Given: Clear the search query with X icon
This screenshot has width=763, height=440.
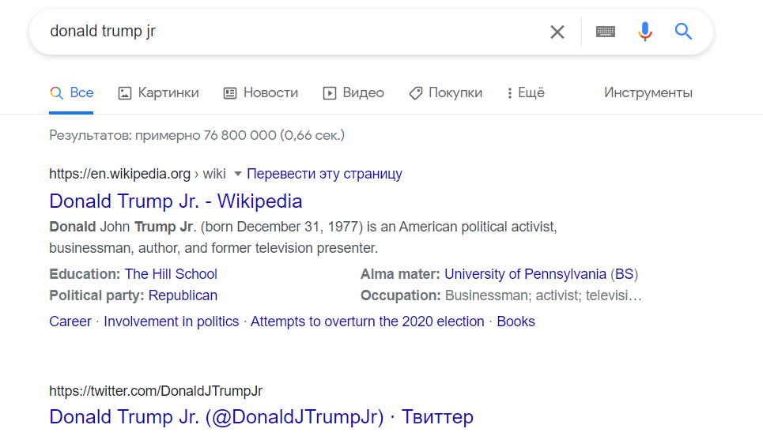Looking at the screenshot, I should pos(557,32).
